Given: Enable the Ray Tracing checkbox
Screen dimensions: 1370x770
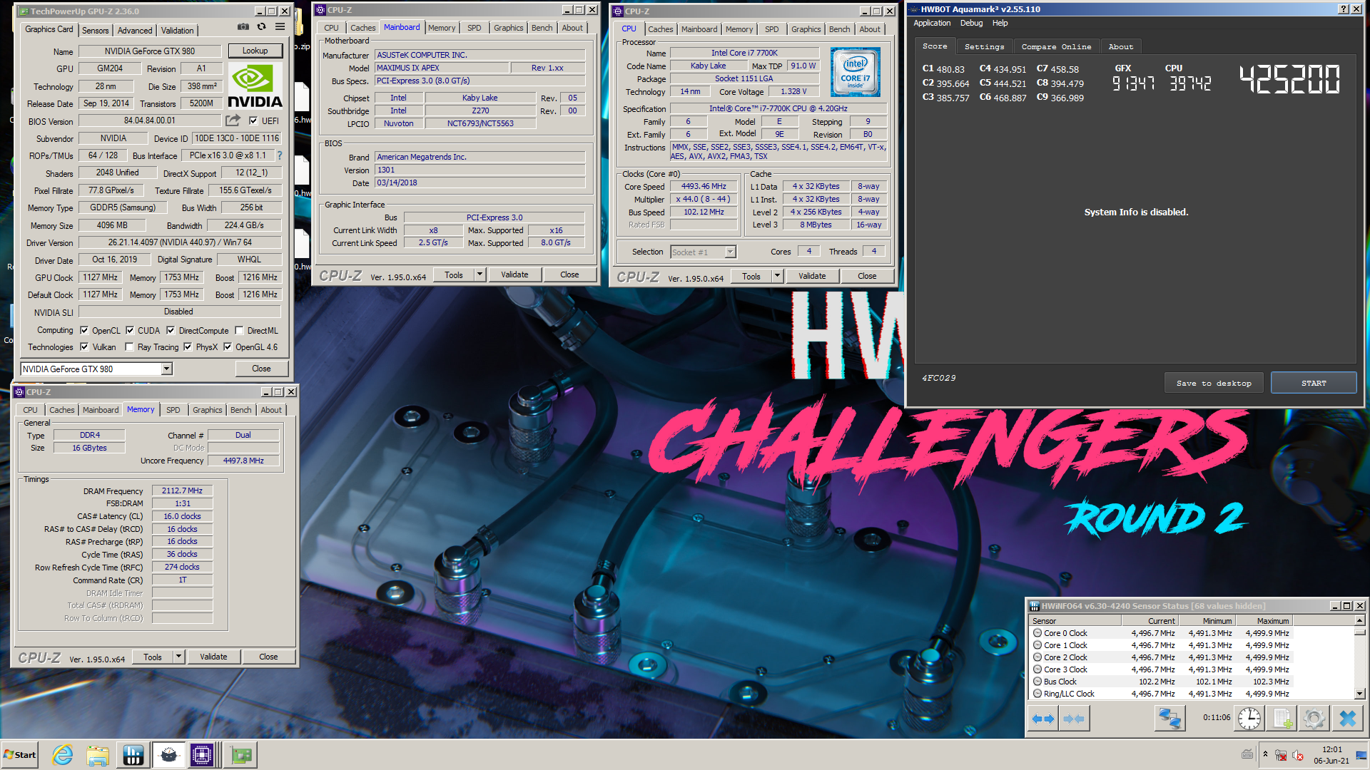Looking at the screenshot, I should (x=129, y=346).
